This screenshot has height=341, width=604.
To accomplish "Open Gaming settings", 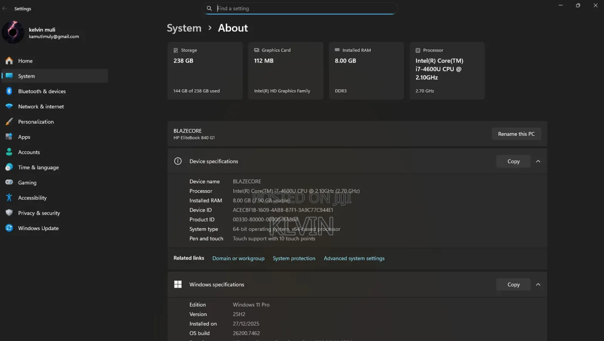I will (x=55, y=183).
